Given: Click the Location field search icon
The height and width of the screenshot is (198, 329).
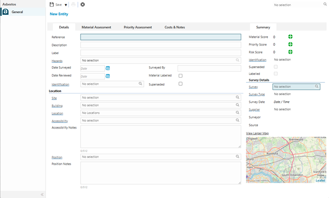Looking at the screenshot, I should (237, 113).
